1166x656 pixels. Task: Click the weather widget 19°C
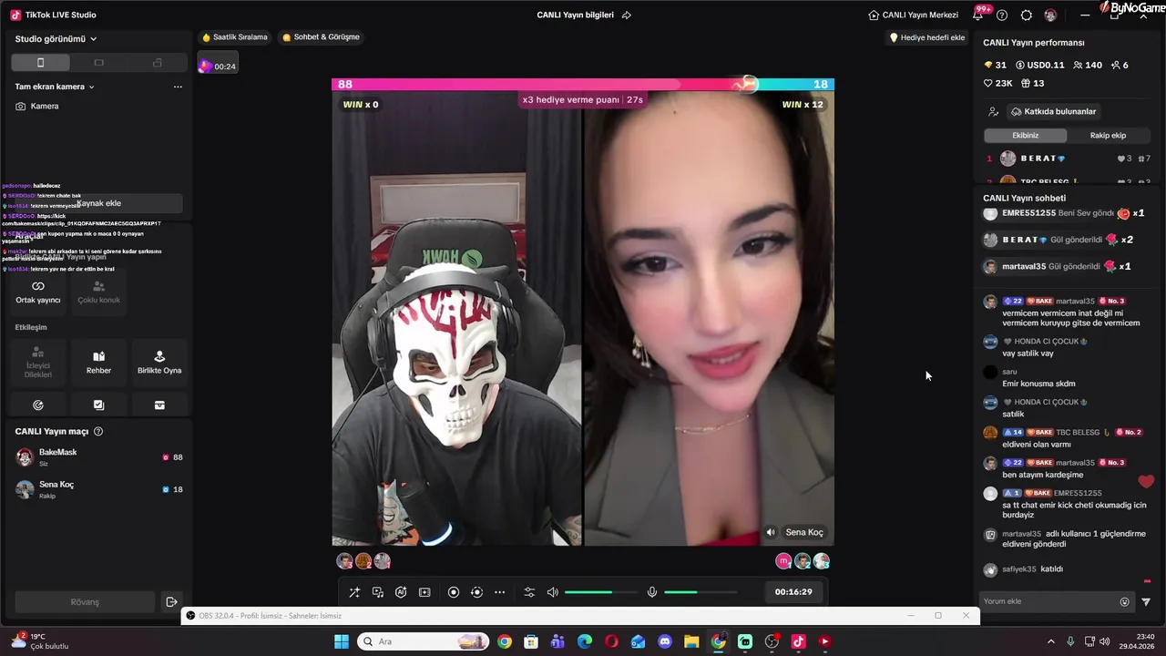click(39, 641)
